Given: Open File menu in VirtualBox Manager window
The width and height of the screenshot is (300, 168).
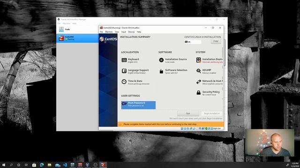Looking at the screenshot, I should point(59,23).
